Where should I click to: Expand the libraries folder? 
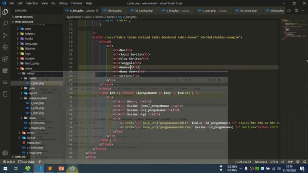tap(30, 49)
